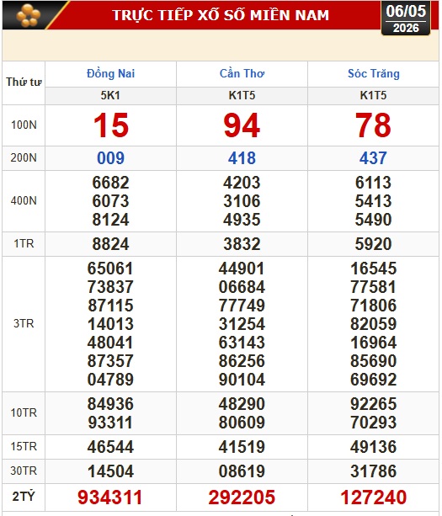Click ticket code 5K1 under Đồng Nai
The width and height of the screenshot is (442, 516).
tap(110, 95)
